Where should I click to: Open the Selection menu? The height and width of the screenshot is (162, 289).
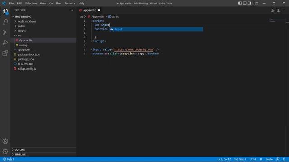[x=31, y=3]
